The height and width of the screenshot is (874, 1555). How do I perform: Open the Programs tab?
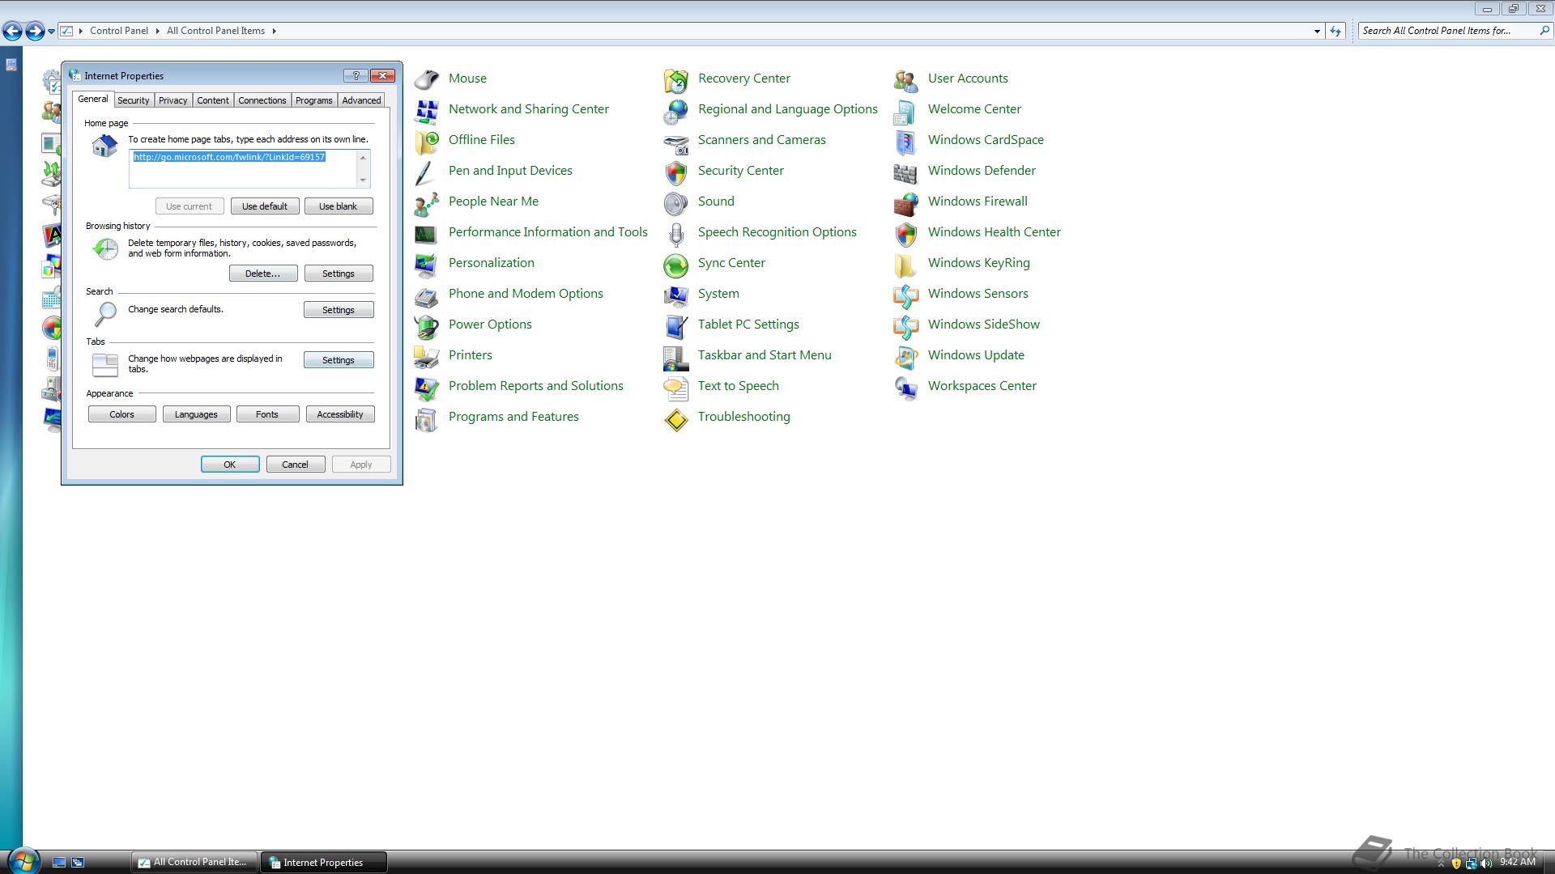click(x=313, y=100)
